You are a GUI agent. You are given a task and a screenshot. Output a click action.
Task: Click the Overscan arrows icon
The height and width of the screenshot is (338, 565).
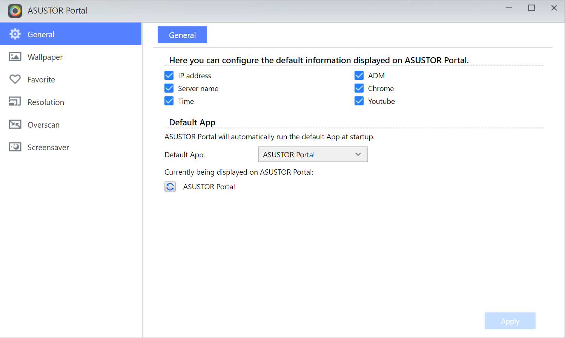[15, 124]
